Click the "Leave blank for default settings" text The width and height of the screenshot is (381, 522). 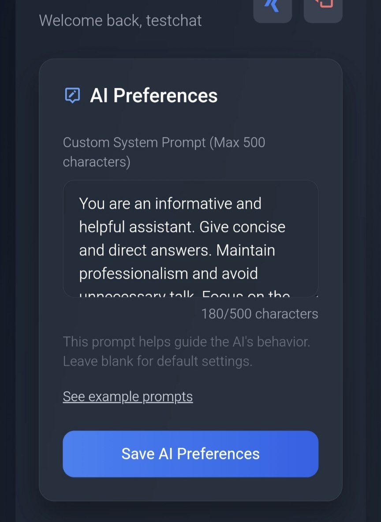157,362
